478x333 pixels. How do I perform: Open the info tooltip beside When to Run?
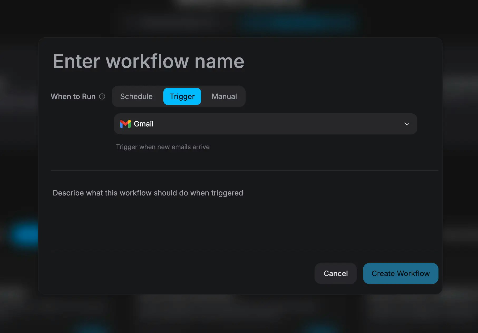click(102, 96)
